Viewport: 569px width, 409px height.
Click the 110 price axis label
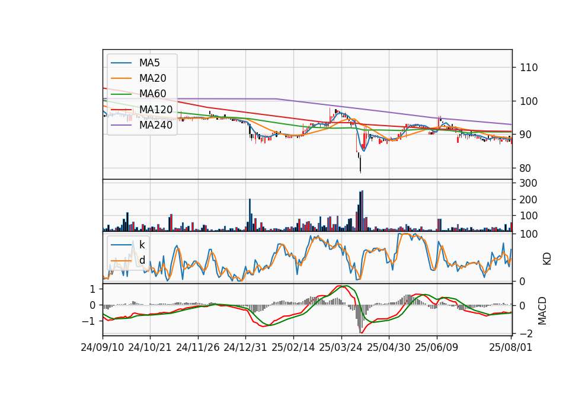pyautogui.click(x=529, y=68)
